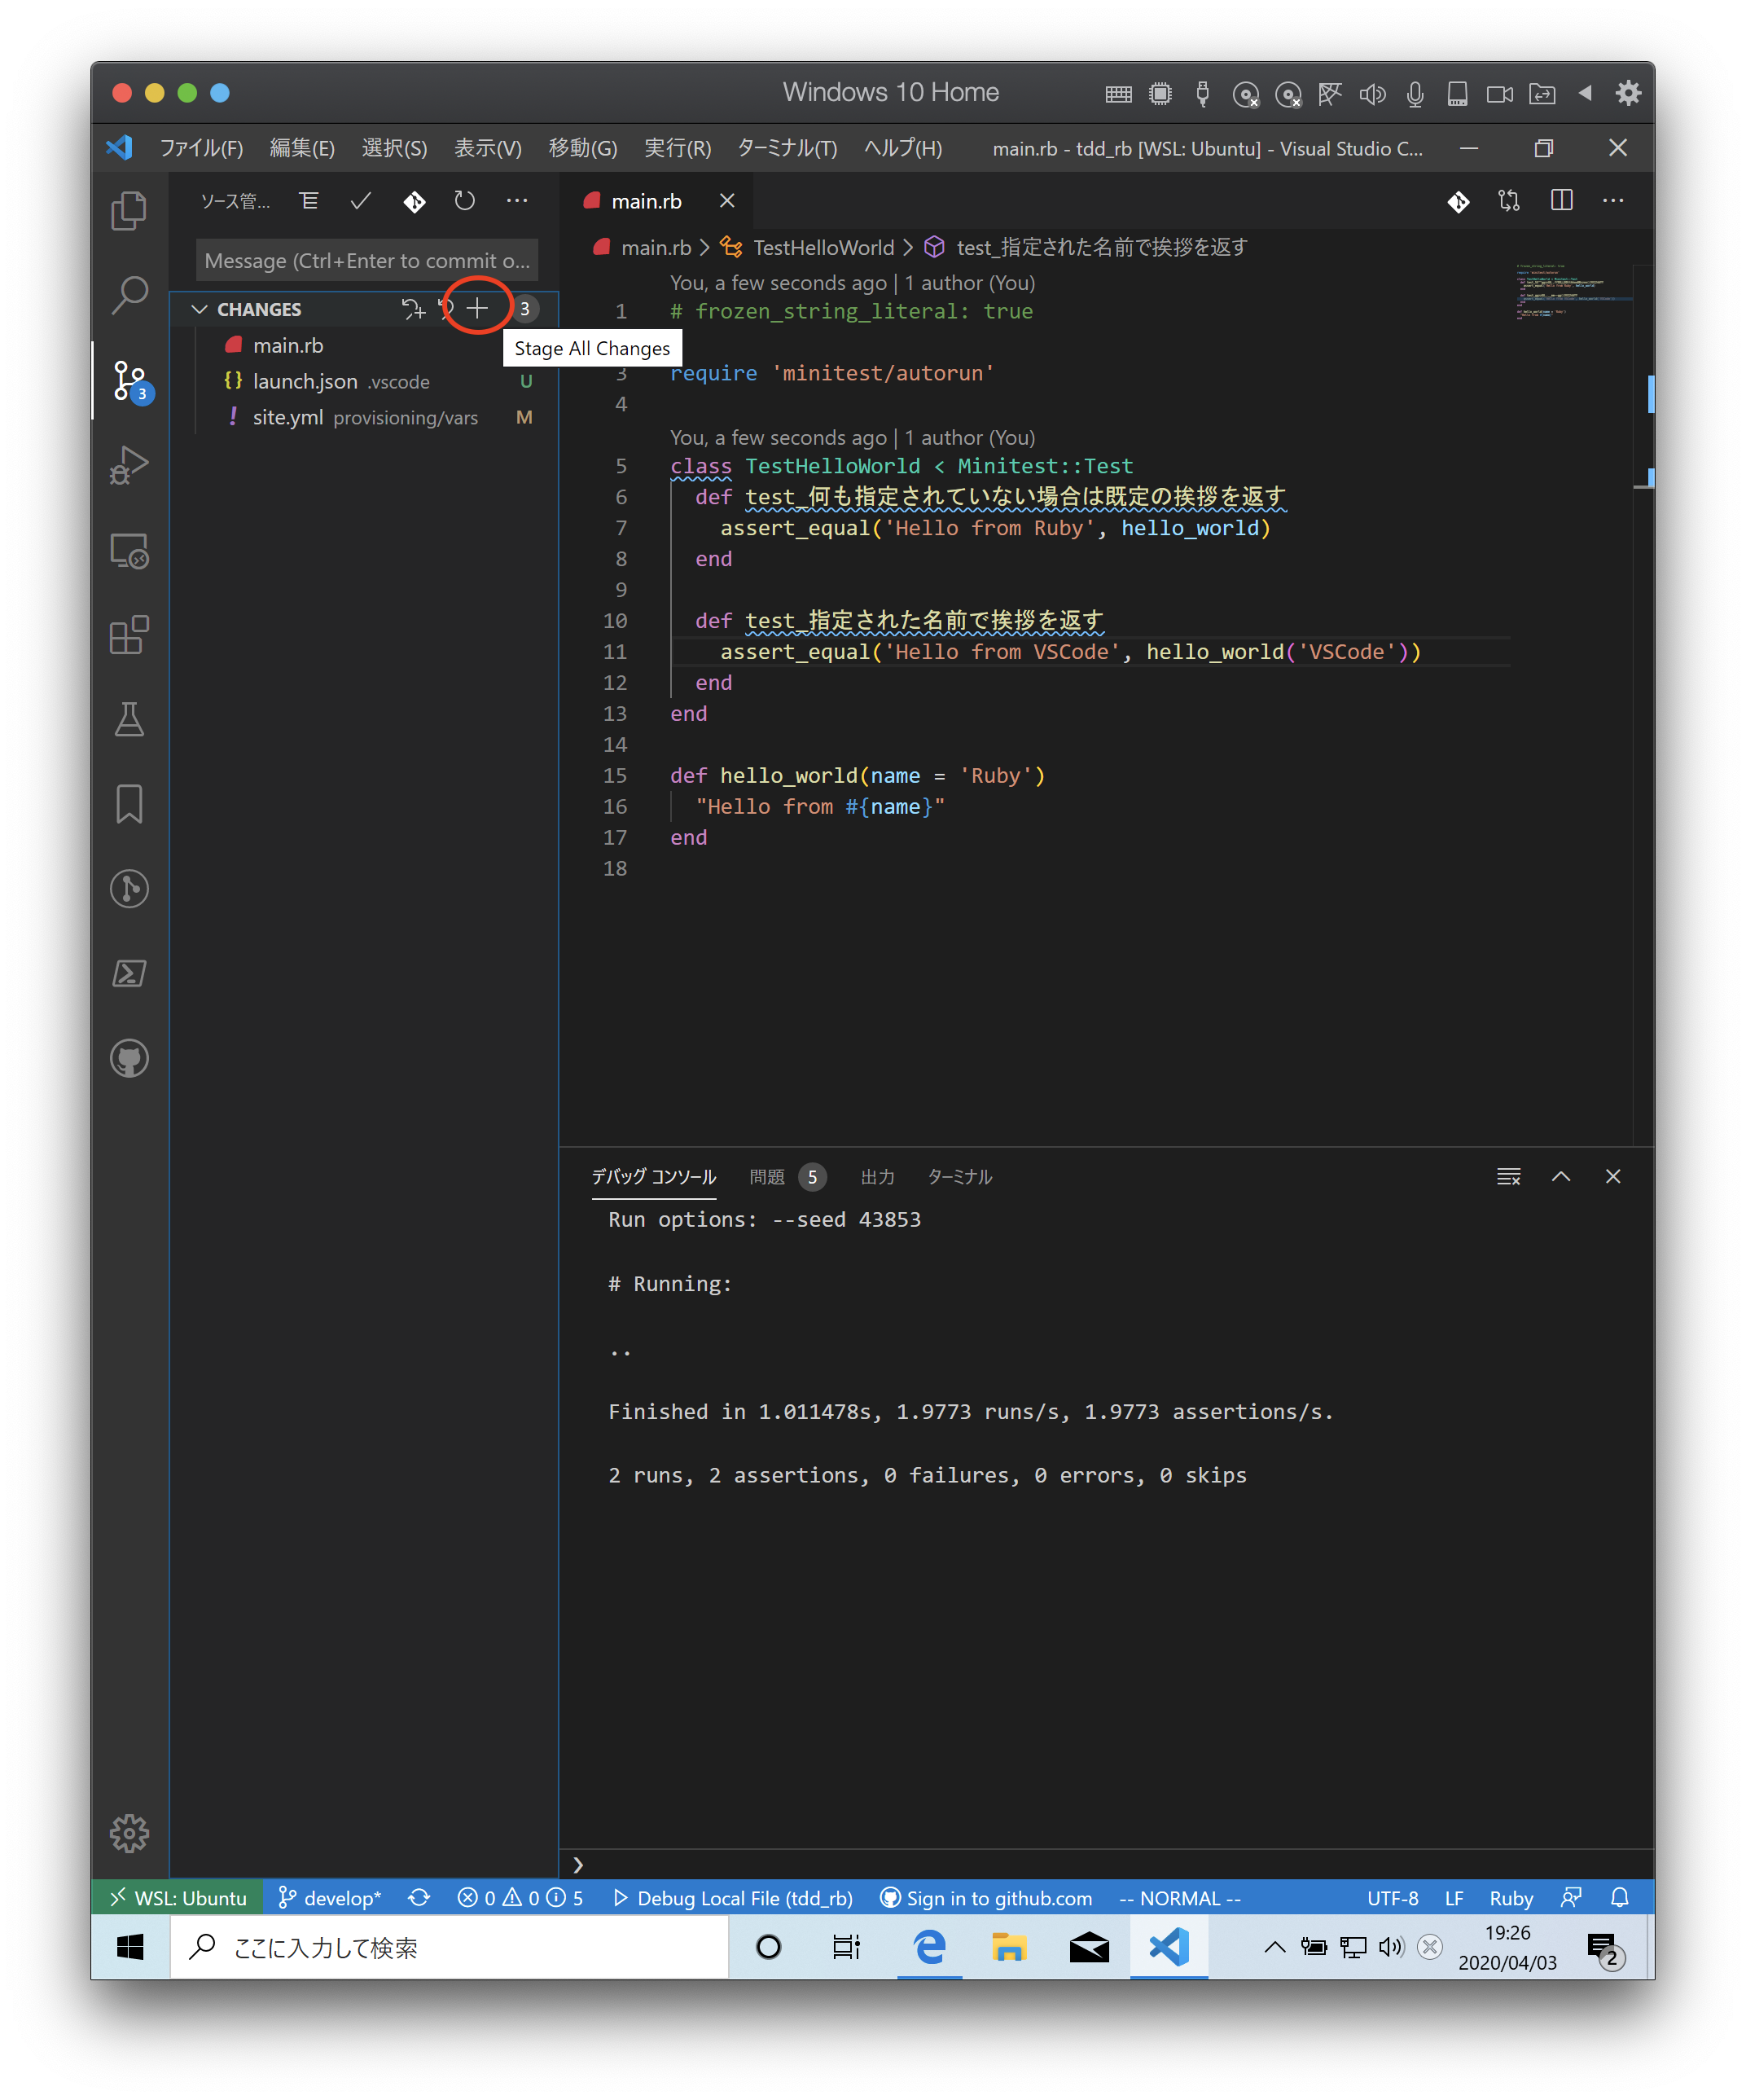Open the Run and Debug sidebar icon
This screenshot has height=2100, width=1746.
130,463
